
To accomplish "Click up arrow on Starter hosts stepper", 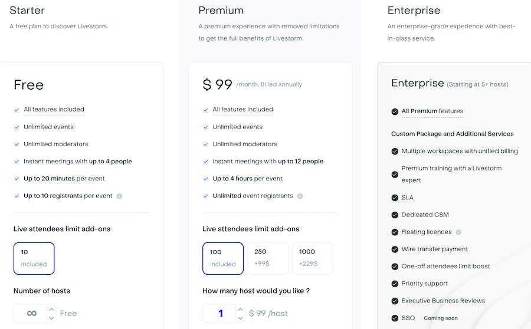I will coord(51,309).
